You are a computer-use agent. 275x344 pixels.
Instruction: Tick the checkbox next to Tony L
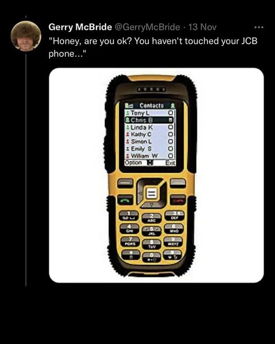[171, 113]
